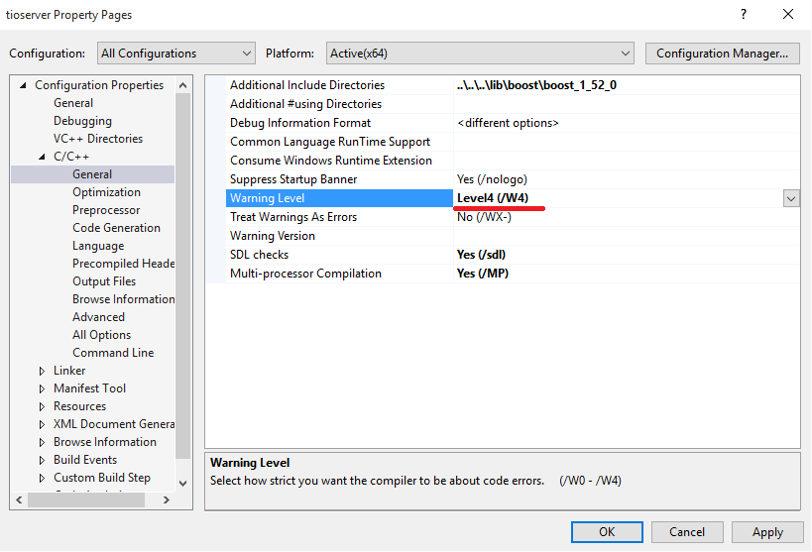
Task: Open the Command Line page
Action: (x=113, y=353)
